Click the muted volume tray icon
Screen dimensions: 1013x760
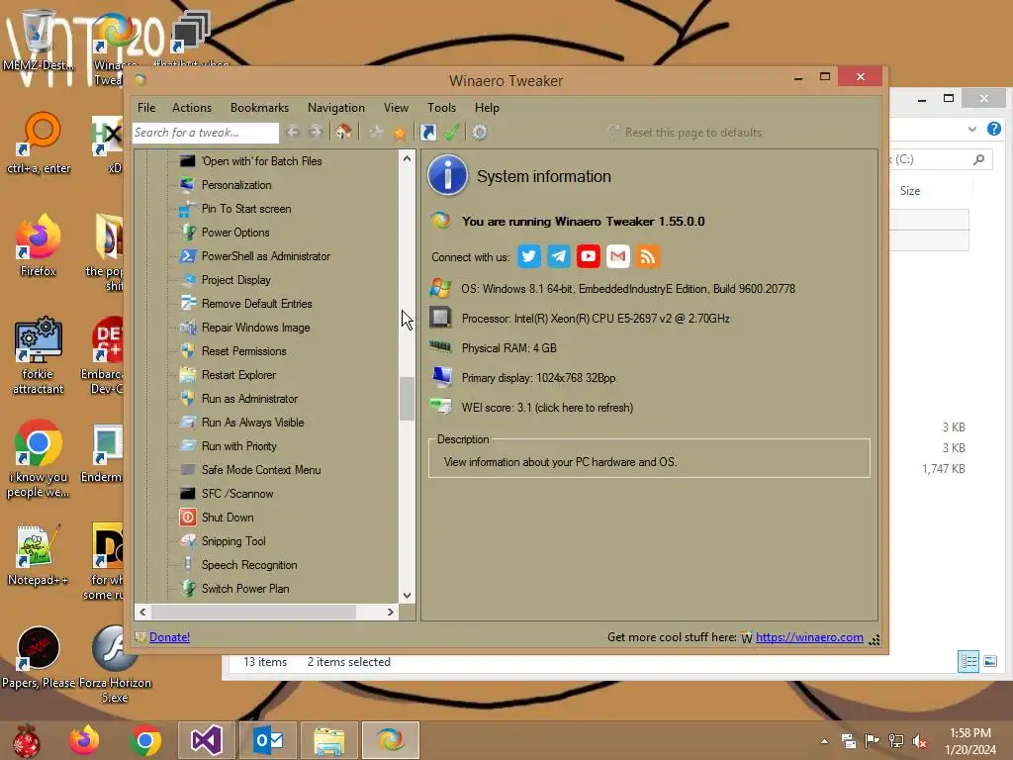tap(920, 741)
